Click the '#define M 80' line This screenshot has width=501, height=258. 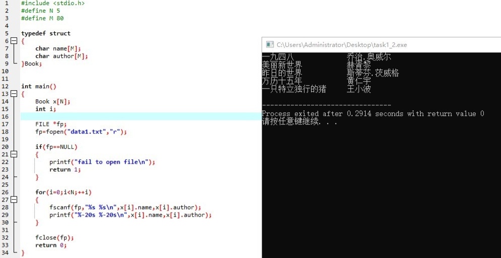[42, 18]
